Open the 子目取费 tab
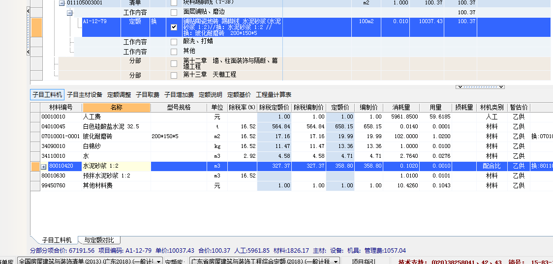Screen dimensions: 553x264 coord(148,95)
